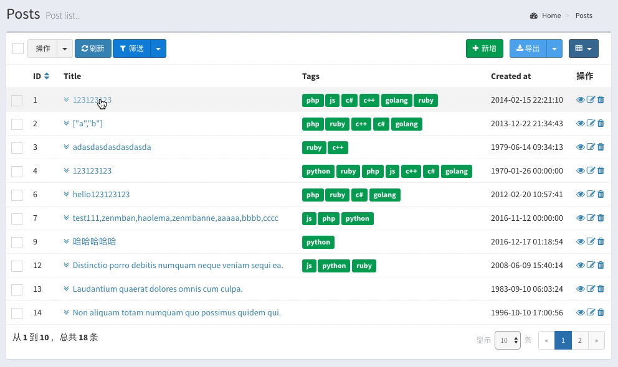This screenshot has height=367, width=618.
Task: Select the checkbox for post 13
Action: [17, 289]
